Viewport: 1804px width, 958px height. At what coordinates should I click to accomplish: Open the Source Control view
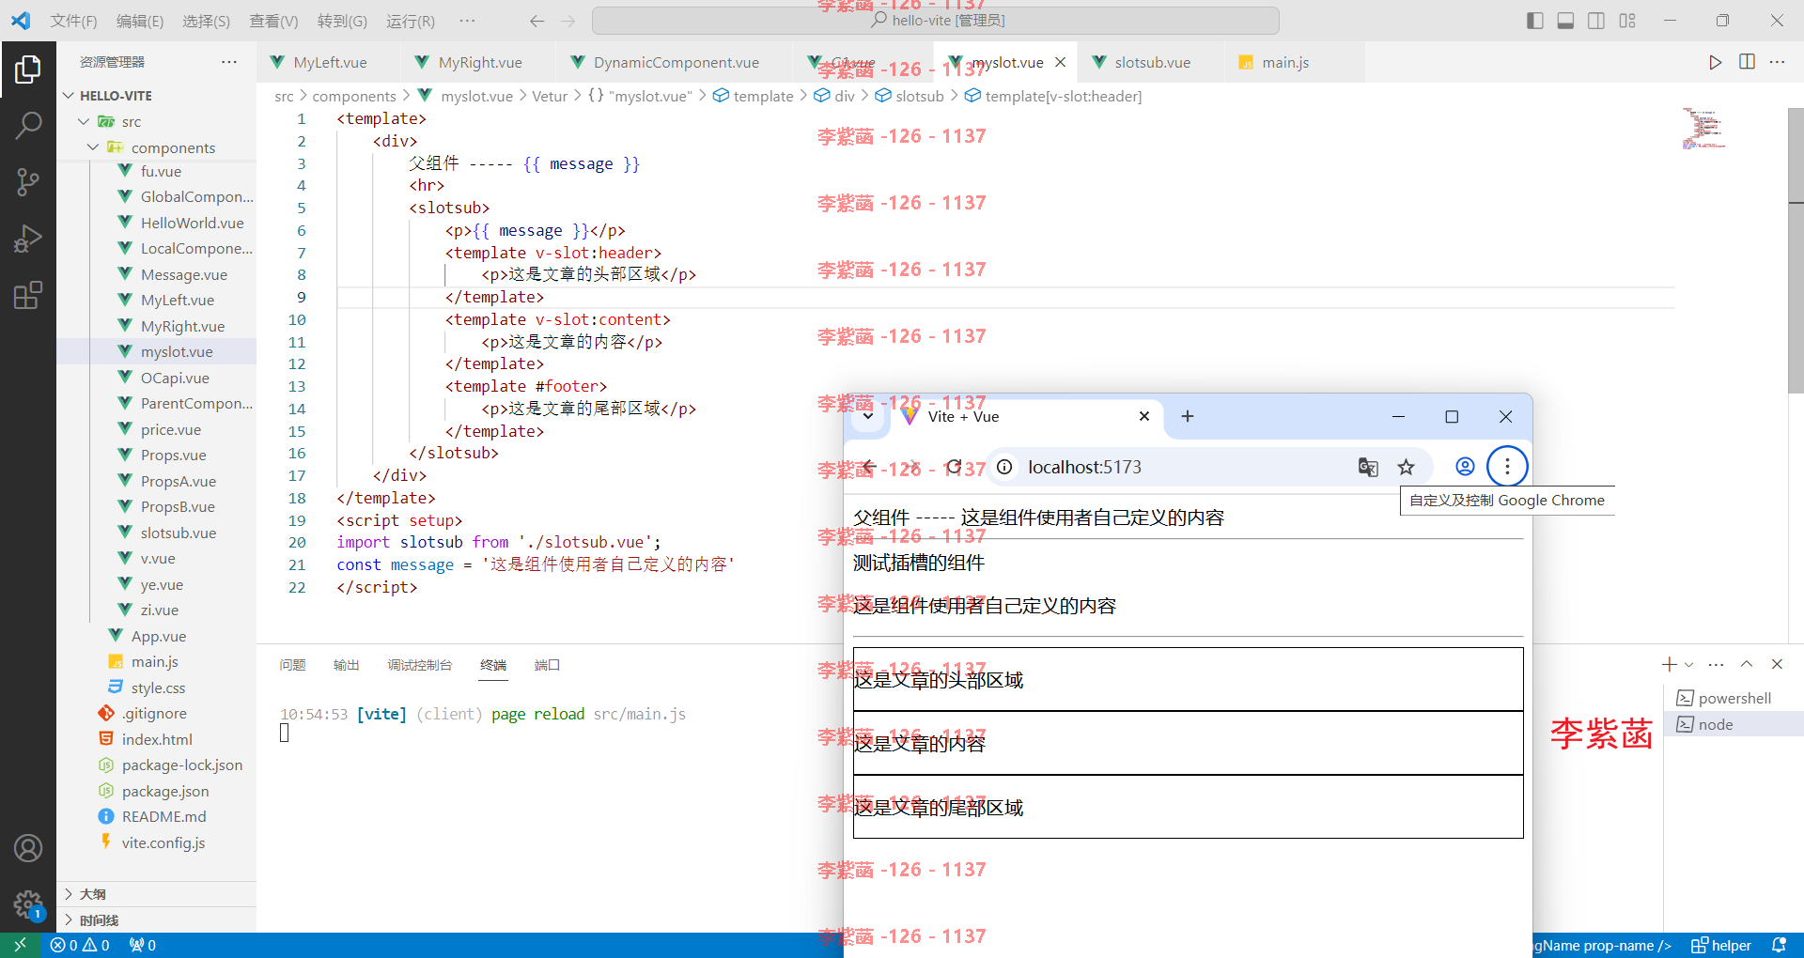pyautogui.click(x=28, y=182)
